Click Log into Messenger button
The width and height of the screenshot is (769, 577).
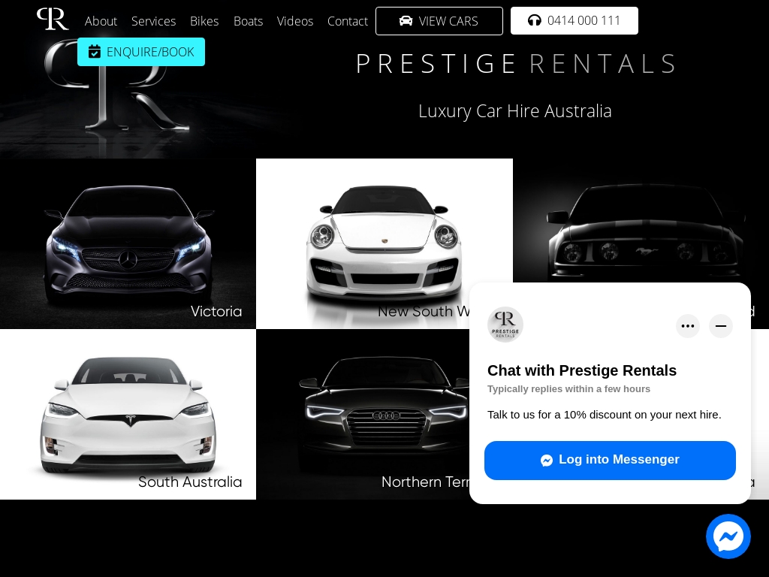coord(610,461)
